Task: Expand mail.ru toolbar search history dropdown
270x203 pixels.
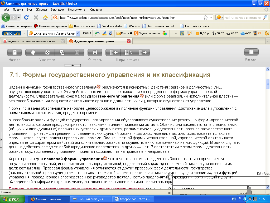Action: pos(78,33)
